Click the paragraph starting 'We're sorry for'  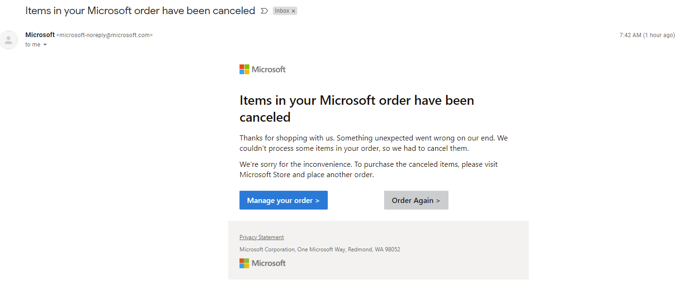368,169
